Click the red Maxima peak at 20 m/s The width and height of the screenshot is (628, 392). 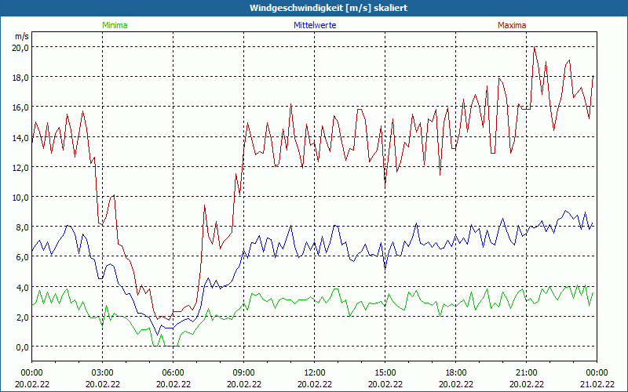pyautogui.click(x=535, y=47)
